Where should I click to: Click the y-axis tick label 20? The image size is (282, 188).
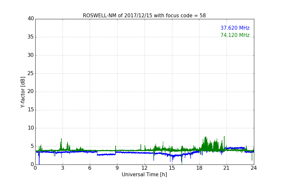[x=31, y=91]
